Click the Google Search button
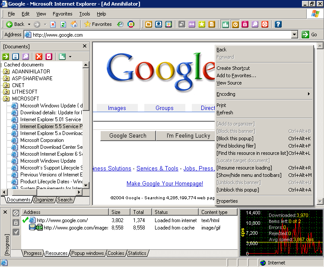Image resolution: width=324 pixels, height=267 pixels. (x=128, y=136)
